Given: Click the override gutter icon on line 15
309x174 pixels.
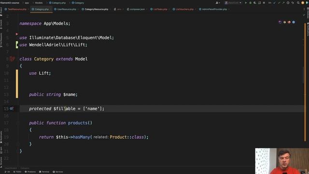Looking at the screenshot, I should tap(12, 108).
